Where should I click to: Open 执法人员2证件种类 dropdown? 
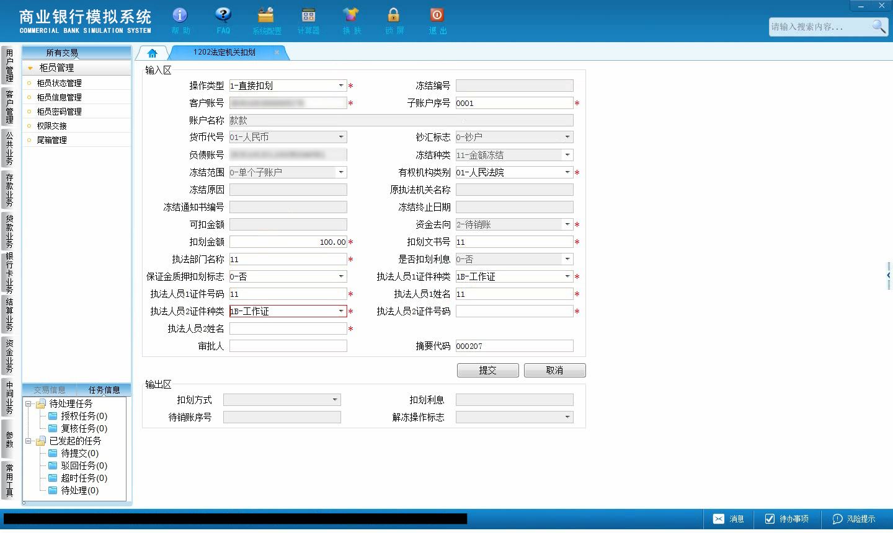pos(341,311)
